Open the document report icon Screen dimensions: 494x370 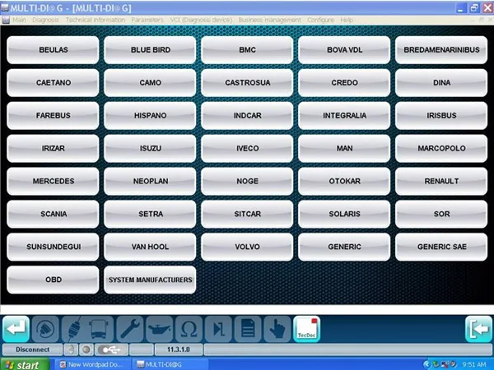[x=248, y=329]
